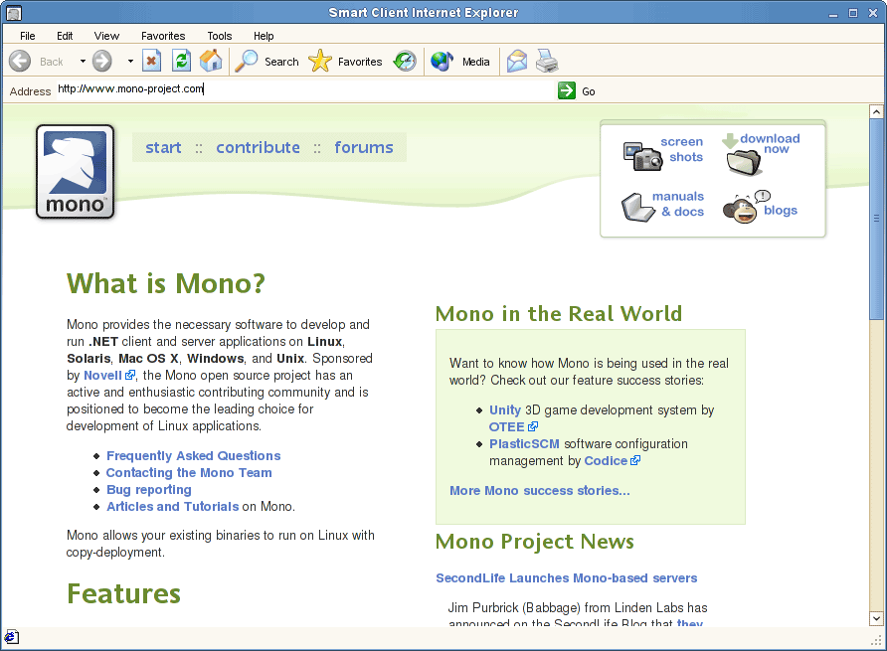This screenshot has width=887, height=651.
Task: Click the Favorites toolbar label
Action: tap(360, 62)
